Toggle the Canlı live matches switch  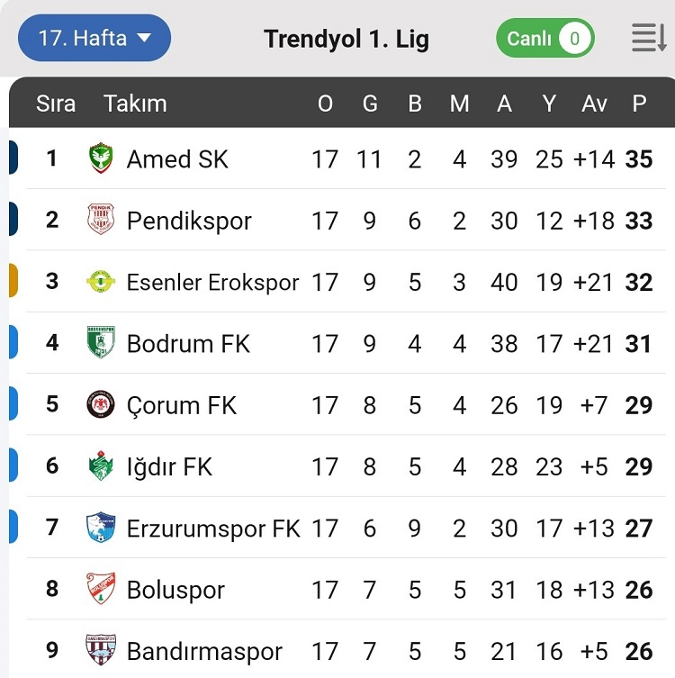[x=545, y=39]
